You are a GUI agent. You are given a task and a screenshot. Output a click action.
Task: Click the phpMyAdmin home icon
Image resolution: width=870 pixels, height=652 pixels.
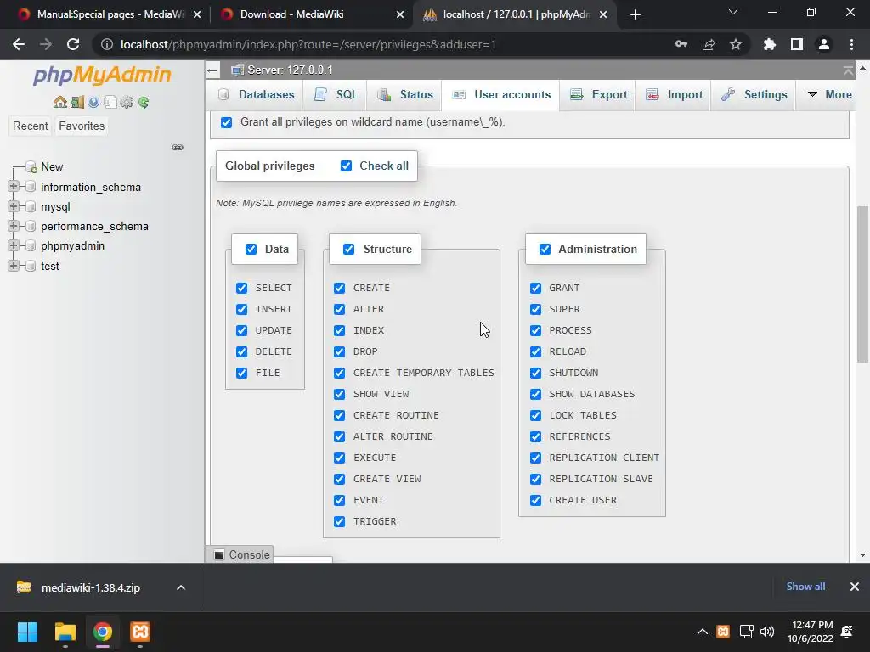coord(60,102)
